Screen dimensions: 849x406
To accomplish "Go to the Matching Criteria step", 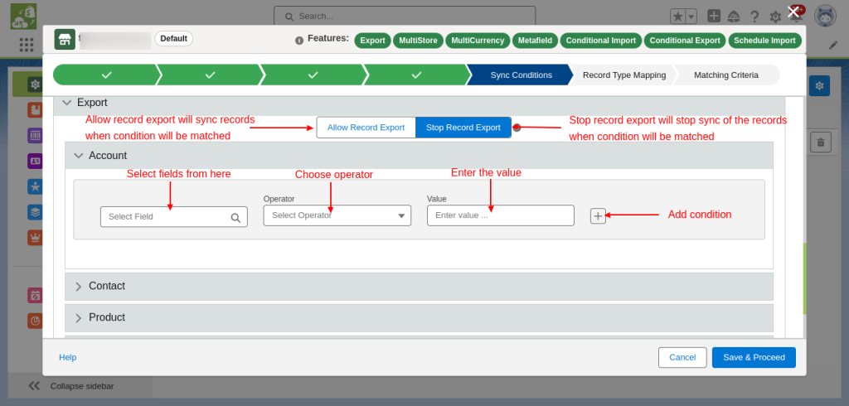I will pos(726,75).
